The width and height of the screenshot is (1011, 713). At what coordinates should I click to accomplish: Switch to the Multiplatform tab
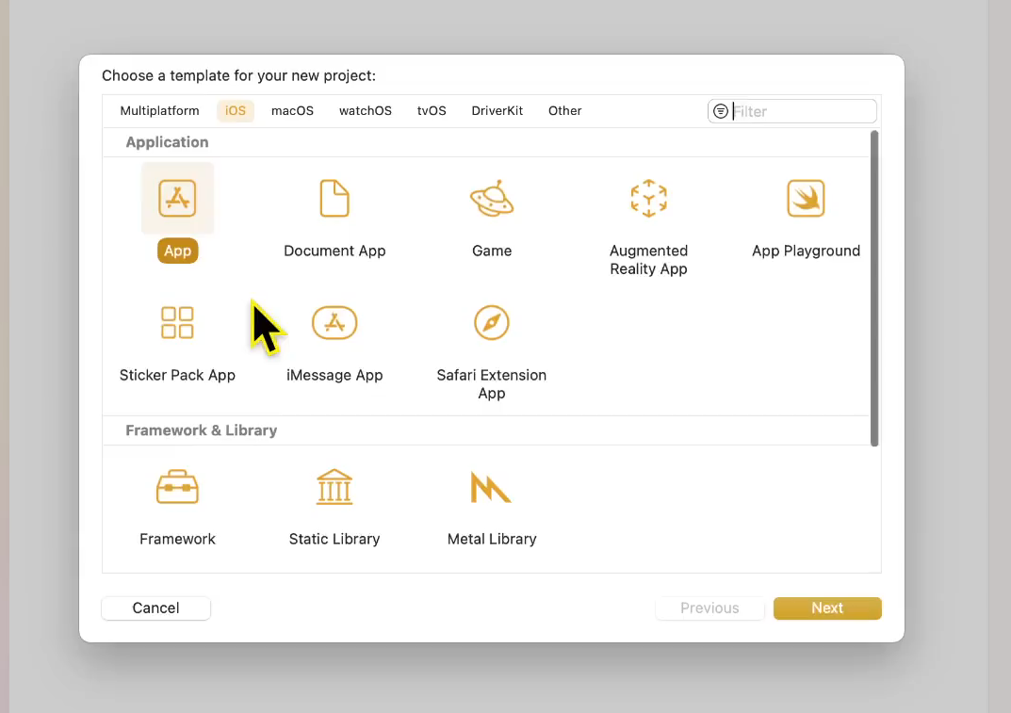tap(160, 111)
